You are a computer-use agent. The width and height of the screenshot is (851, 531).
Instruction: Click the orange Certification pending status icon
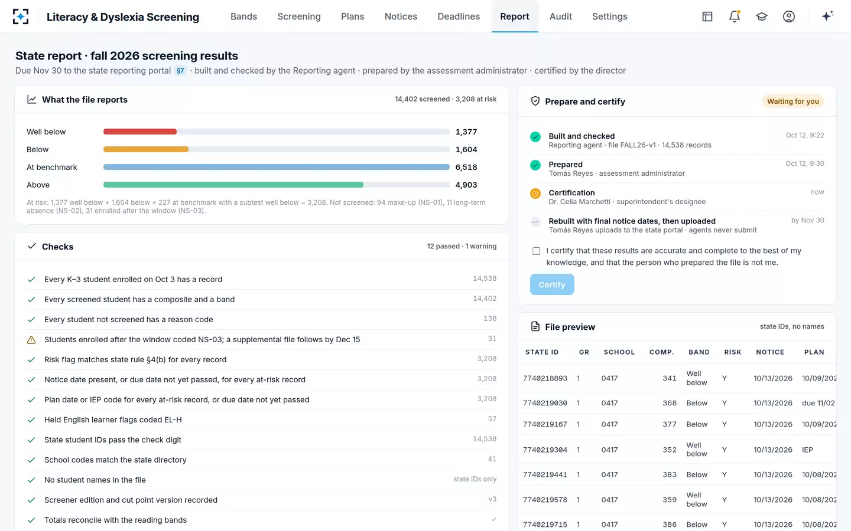[x=535, y=194]
